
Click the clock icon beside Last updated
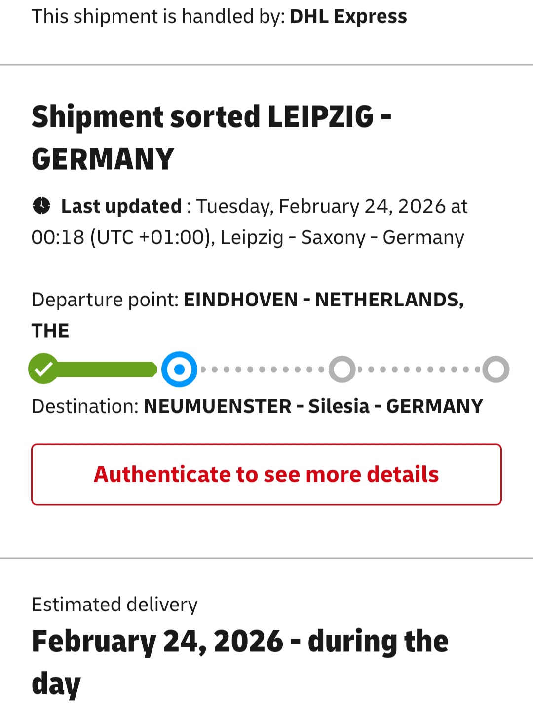pos(41,206)
